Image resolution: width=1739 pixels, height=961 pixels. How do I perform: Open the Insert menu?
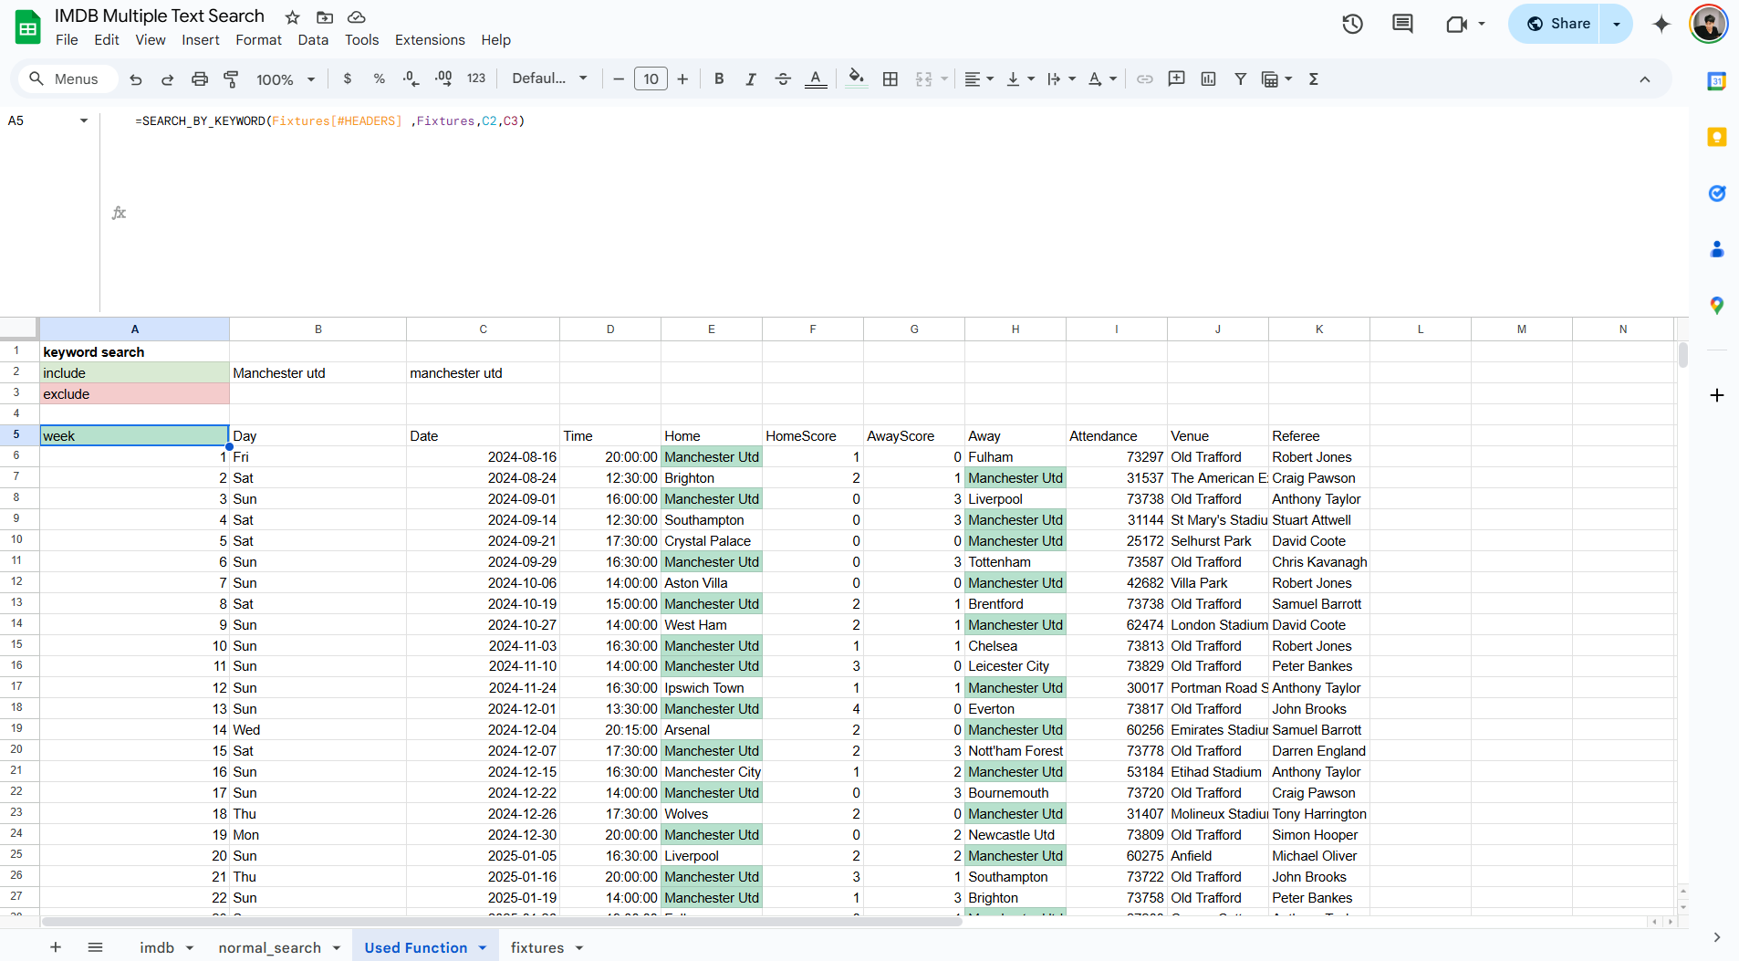[x=200, y=40]
